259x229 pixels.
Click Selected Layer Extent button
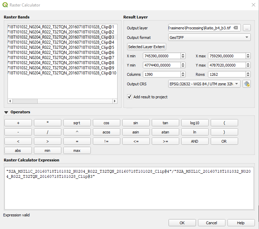[x=147, y=47]
